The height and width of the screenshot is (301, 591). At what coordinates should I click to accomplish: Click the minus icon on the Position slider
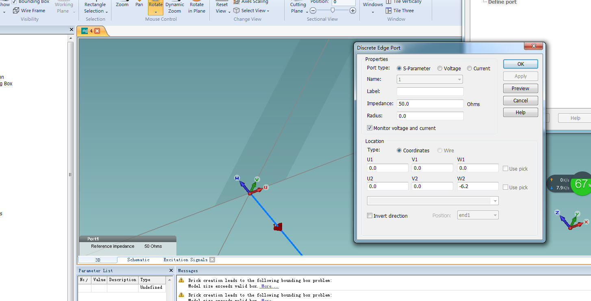[313, 11]
